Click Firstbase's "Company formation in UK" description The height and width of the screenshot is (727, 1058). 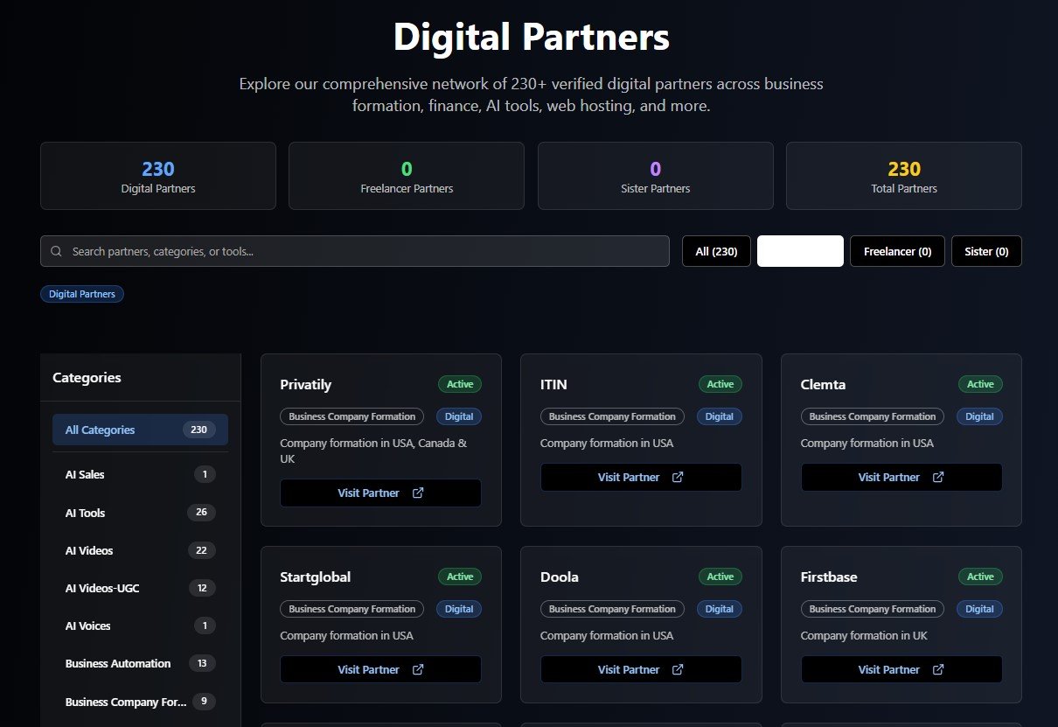click(864, 635)
